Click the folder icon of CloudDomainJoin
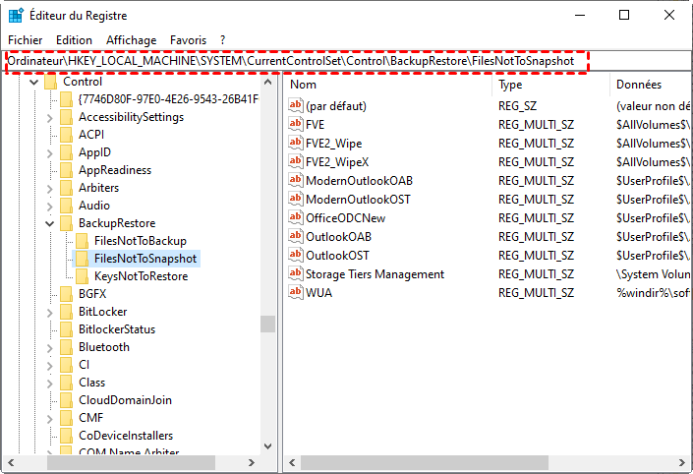This screenshot has width=693, height=474. point(66,400)
